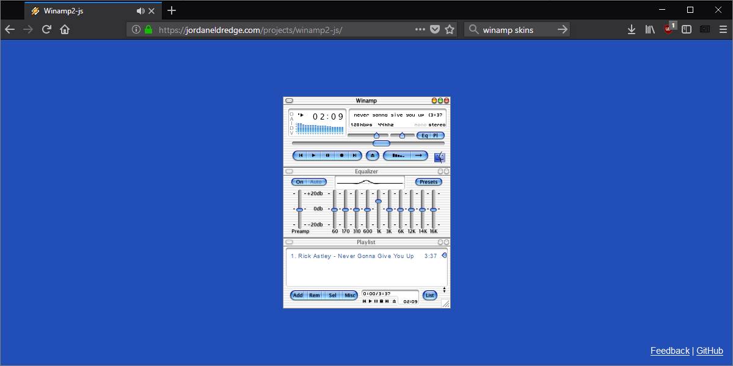This screenshot has width=733, height=366.
Task: Toggle the Eq window button
Action: coord(425,135)
